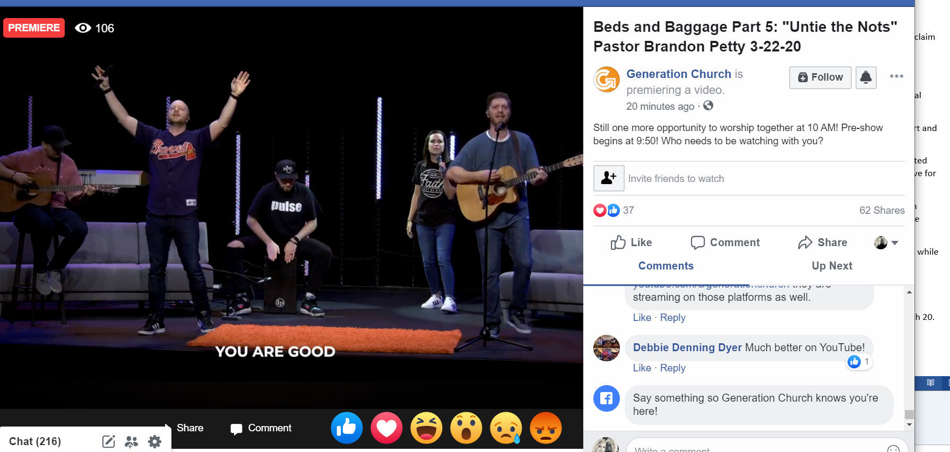The height and width of the screenshot is (452, 950).
Task: Send the Angry face reaction
Action: tap(546, 428)
